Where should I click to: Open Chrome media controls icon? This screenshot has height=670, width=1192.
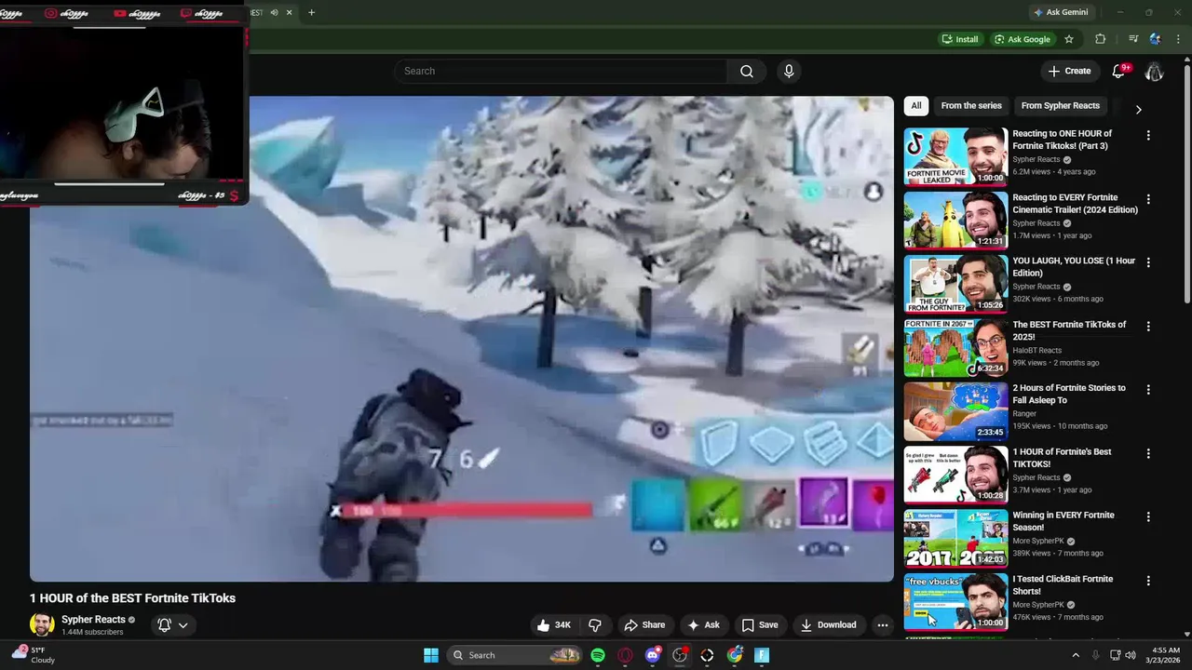click(1133, 39)
